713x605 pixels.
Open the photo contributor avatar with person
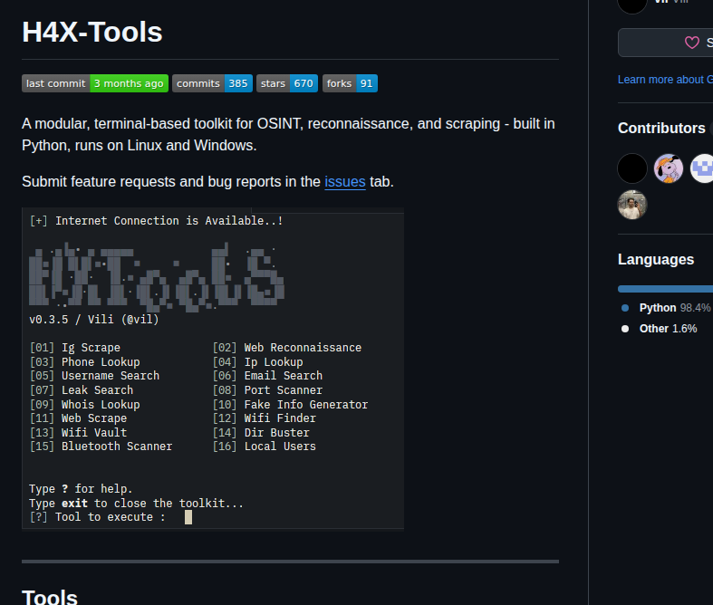click(632, 205)
